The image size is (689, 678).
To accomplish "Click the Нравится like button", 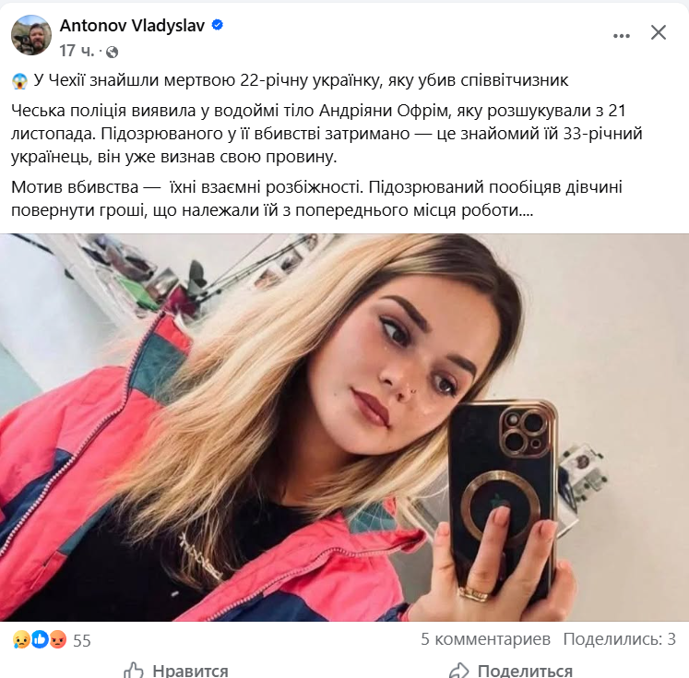I will pyautogui.click(x=176, y=671).
